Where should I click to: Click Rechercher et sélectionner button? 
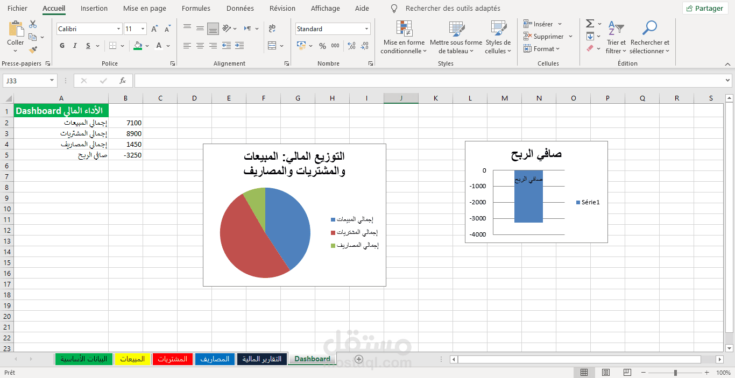coord(650,38)
